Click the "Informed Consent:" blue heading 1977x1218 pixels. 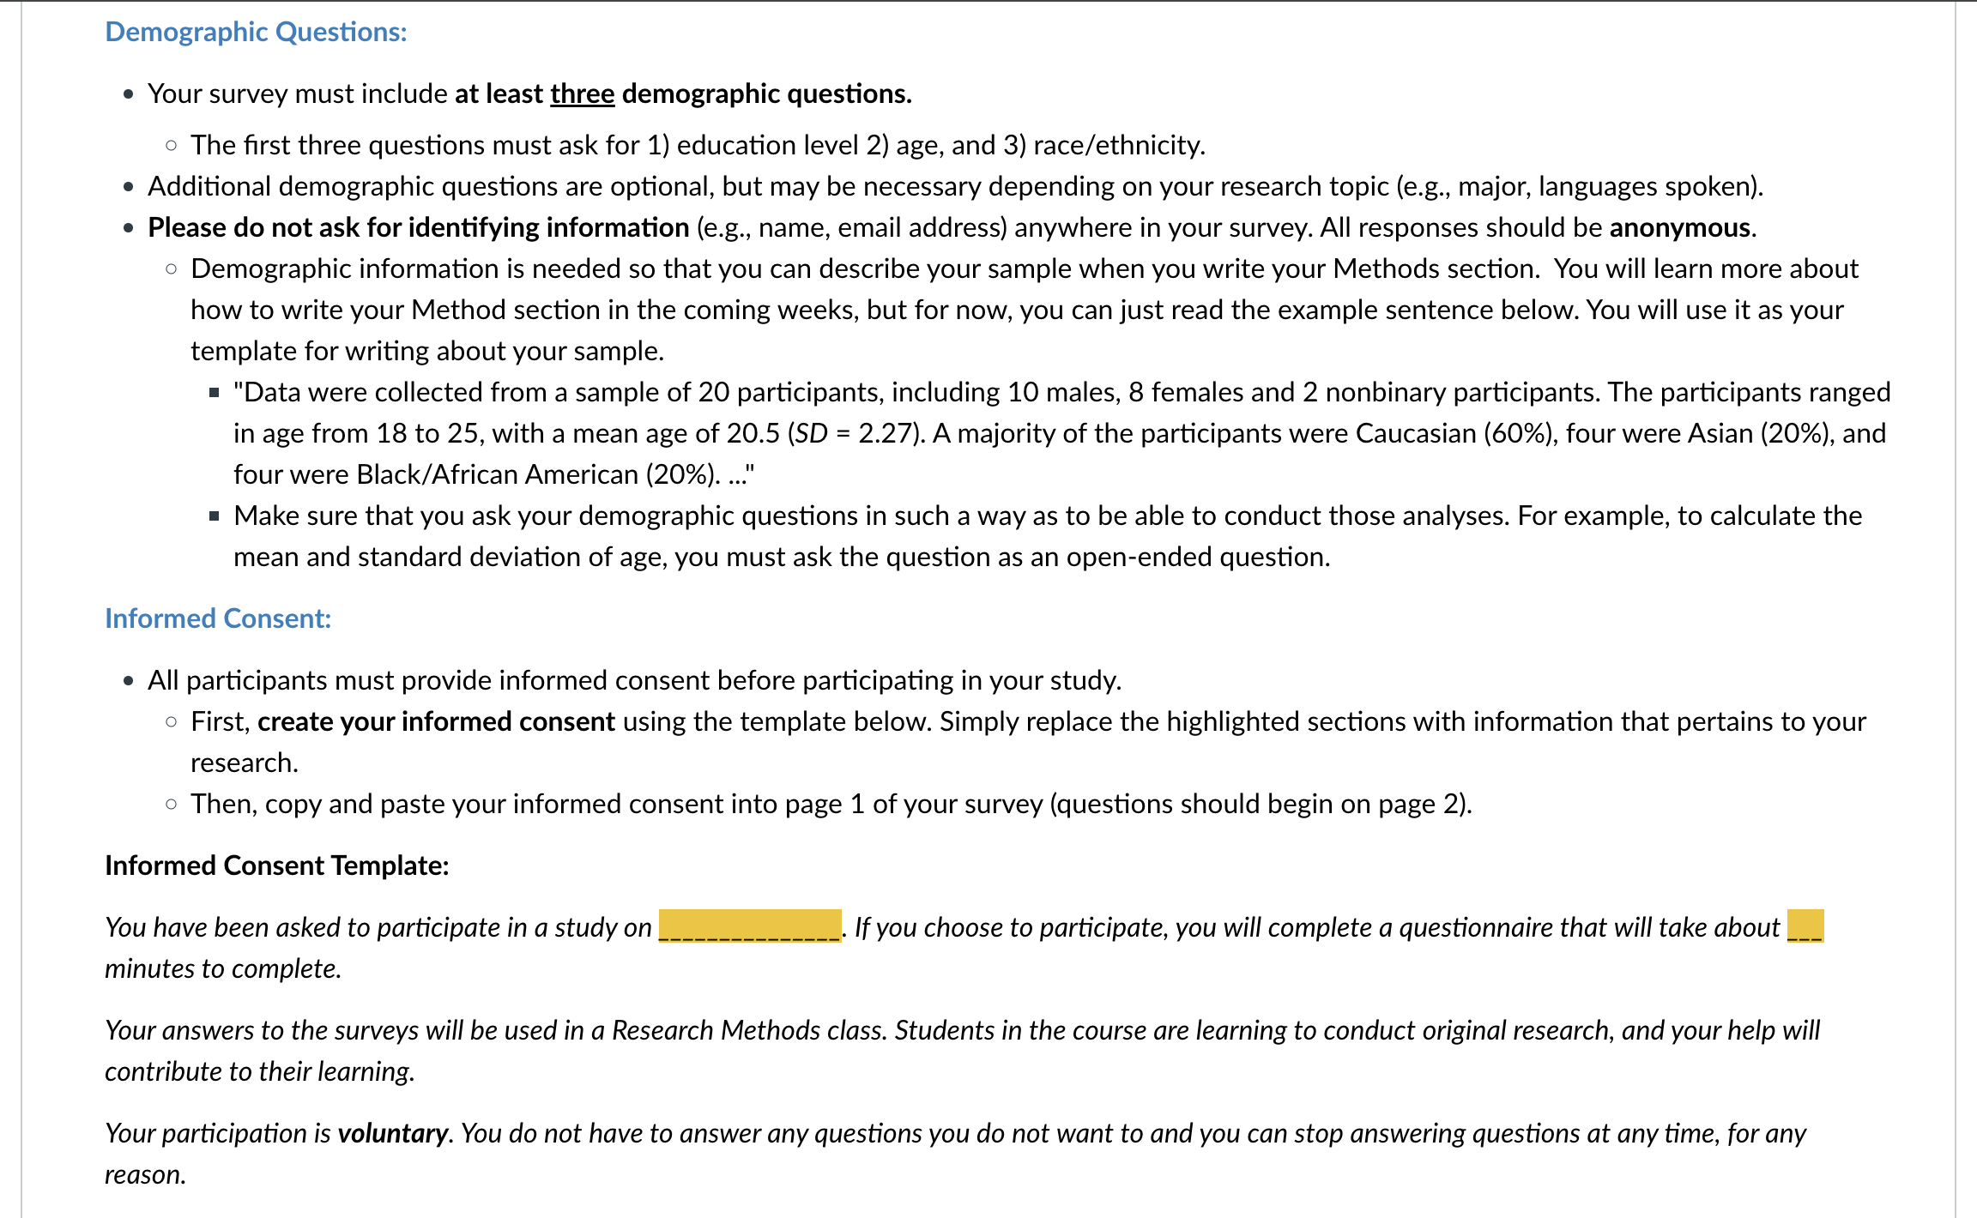point(218,618)
